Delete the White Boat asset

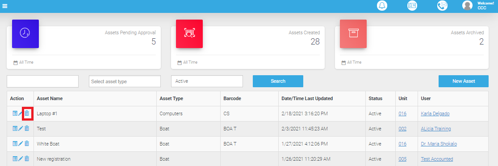click(27, 144)
